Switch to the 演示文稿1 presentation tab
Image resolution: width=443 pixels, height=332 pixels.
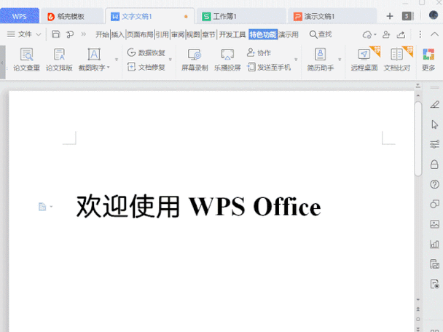click(332, 17)
